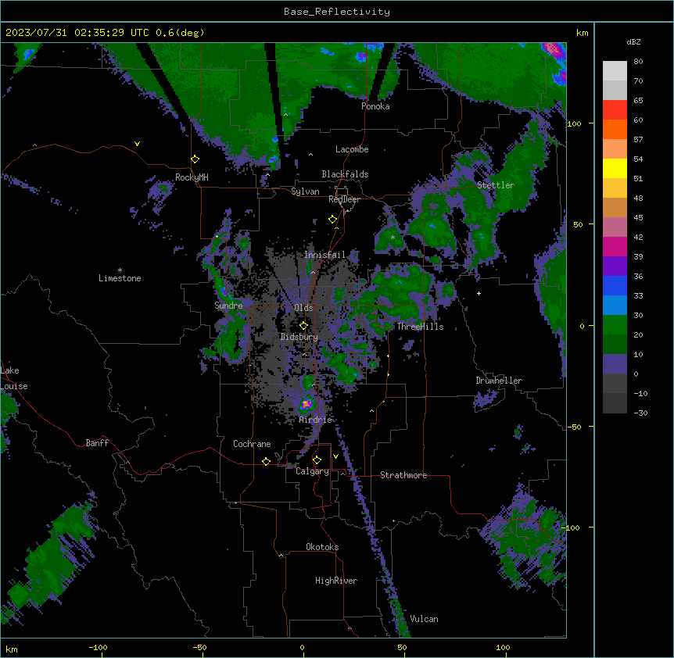The width and height of the screenshot is (674, 658).
Task: Select the yellow diamond marker above Calgary label
Action: (x=317, y=460)
